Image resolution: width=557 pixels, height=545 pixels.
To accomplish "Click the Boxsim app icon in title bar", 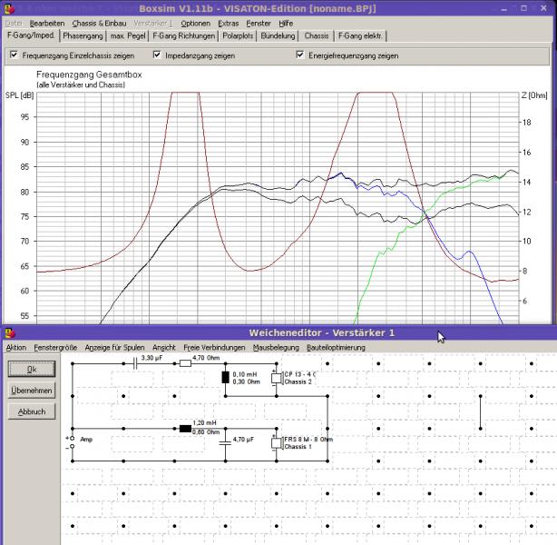I will tap(9, 9).
